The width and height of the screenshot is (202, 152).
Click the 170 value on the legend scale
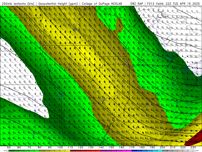coord(132,147)
